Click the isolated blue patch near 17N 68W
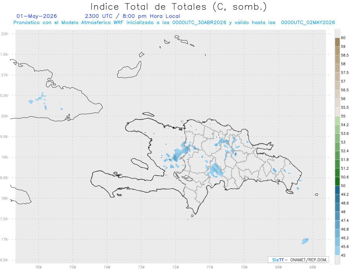The height and width of the screenshot is (271, 351). click(x=305, y=241)
